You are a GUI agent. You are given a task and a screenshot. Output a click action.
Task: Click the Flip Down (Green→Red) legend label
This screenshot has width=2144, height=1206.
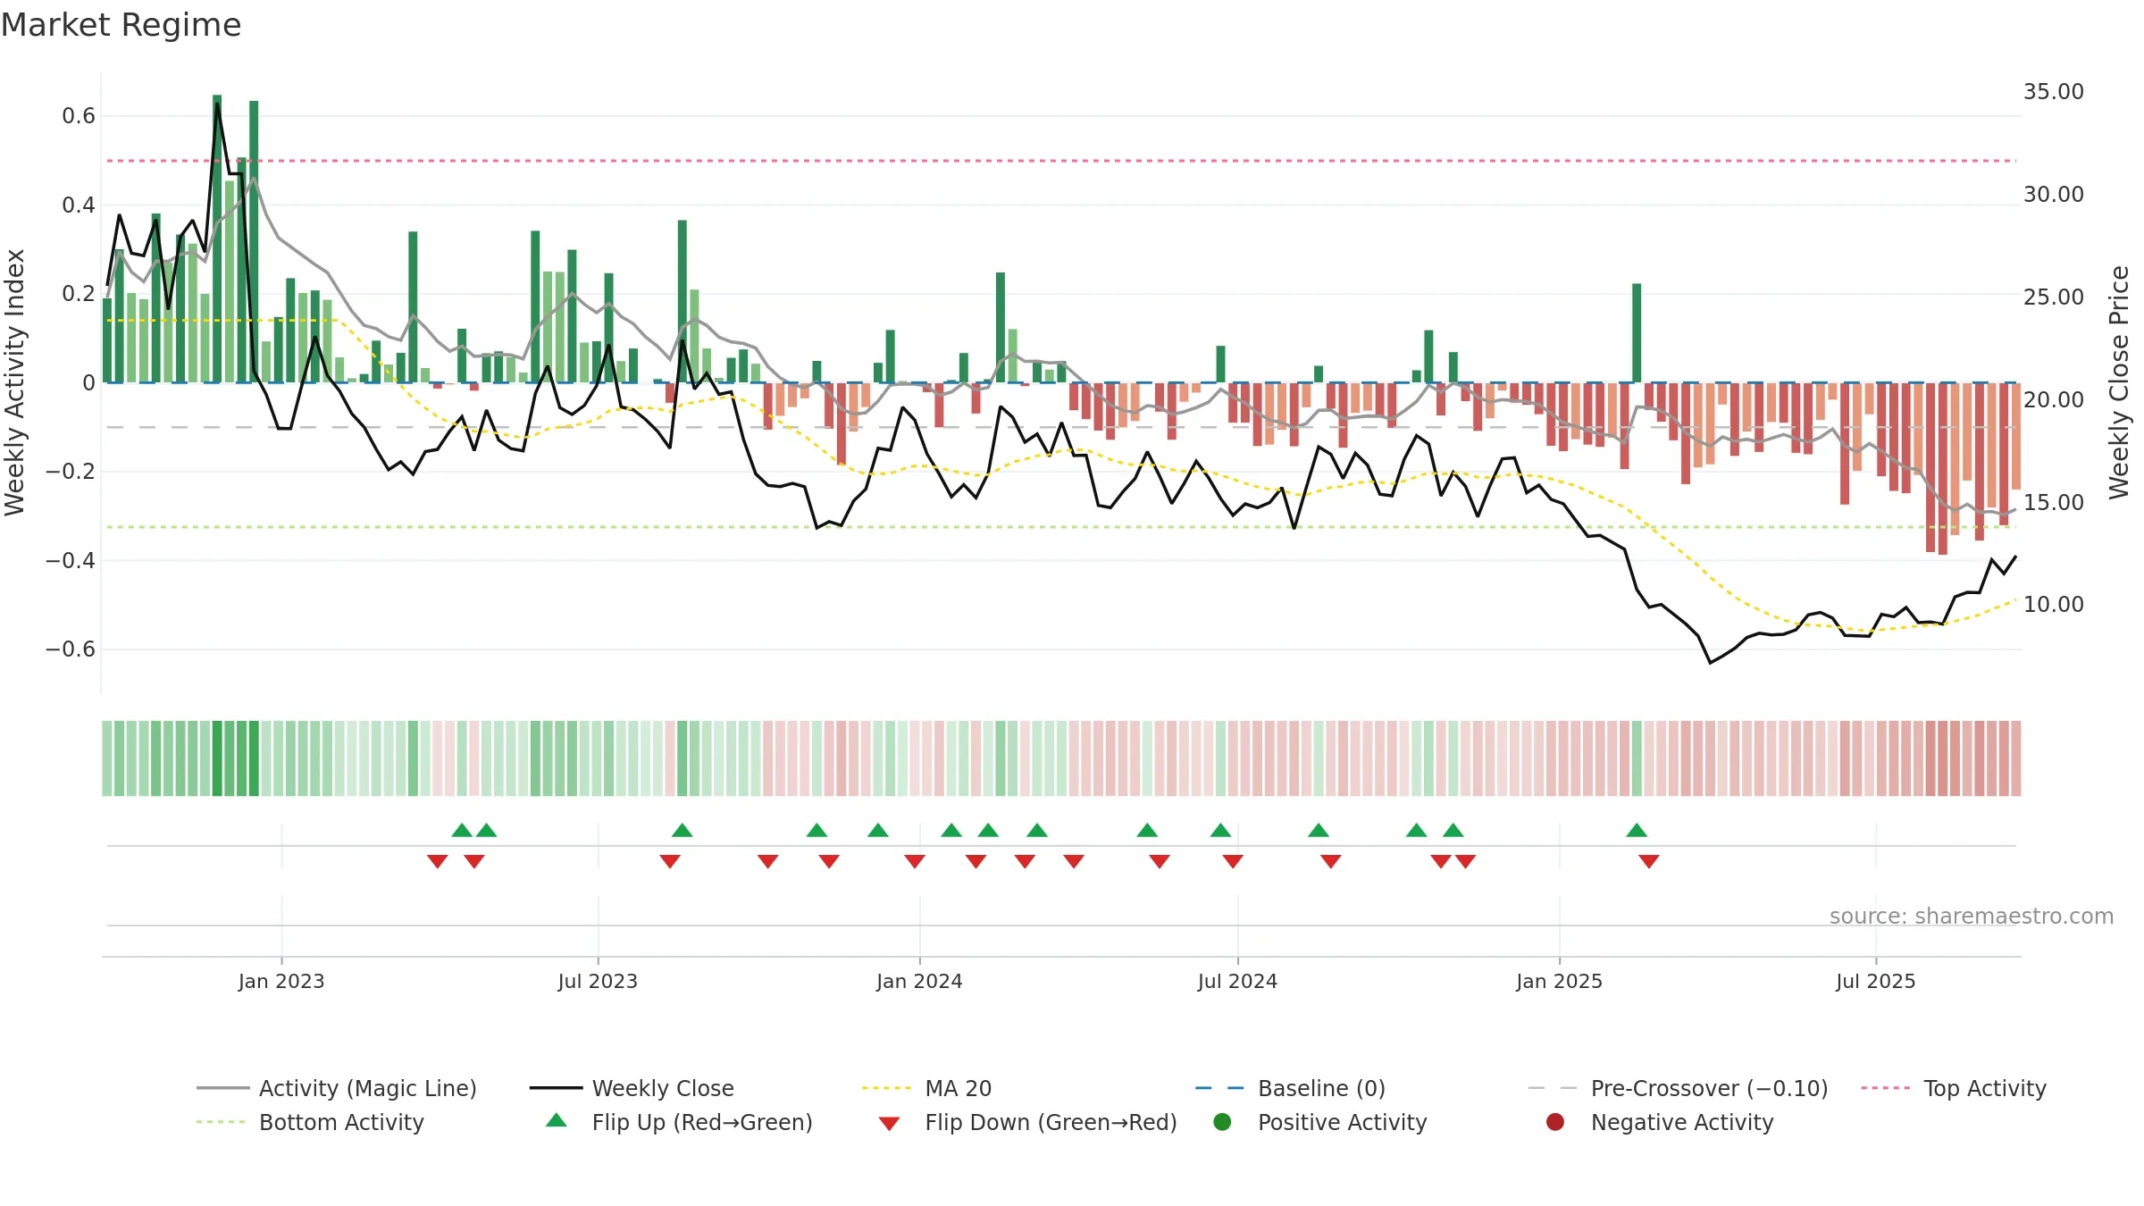pyautogui.click(x=1051, y=1122)
